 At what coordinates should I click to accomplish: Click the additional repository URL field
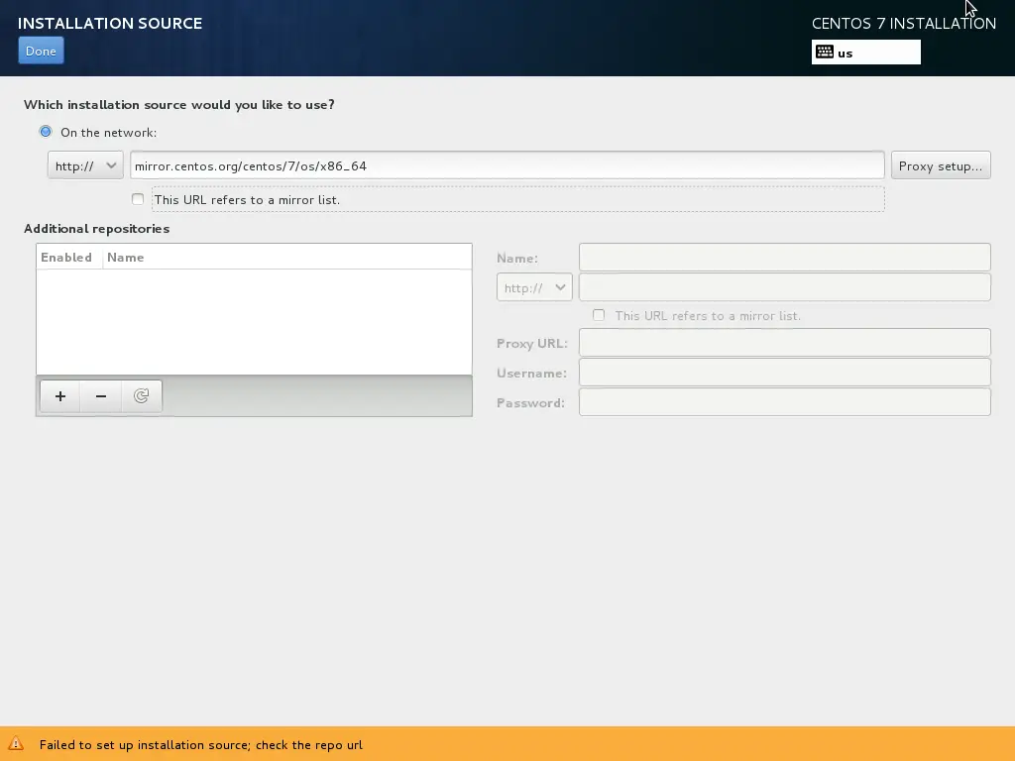(785, 287)
